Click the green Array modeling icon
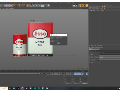Viewport: 120px width, 90px height. pos(36,5)
